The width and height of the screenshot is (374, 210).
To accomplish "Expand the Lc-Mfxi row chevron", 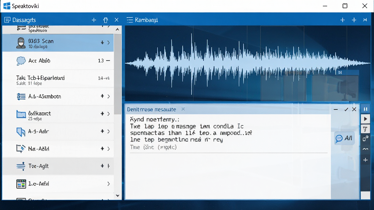I will (x=109, y=184).
